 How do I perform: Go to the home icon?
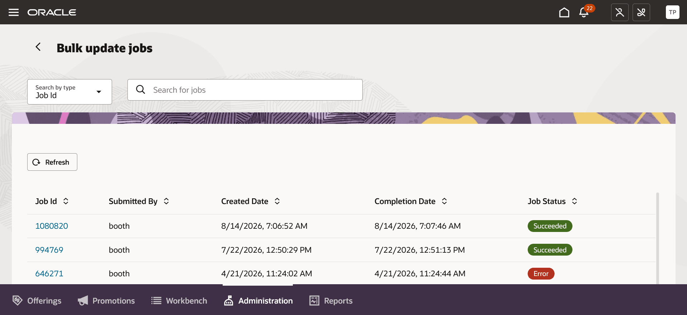[x=564, y=13]
